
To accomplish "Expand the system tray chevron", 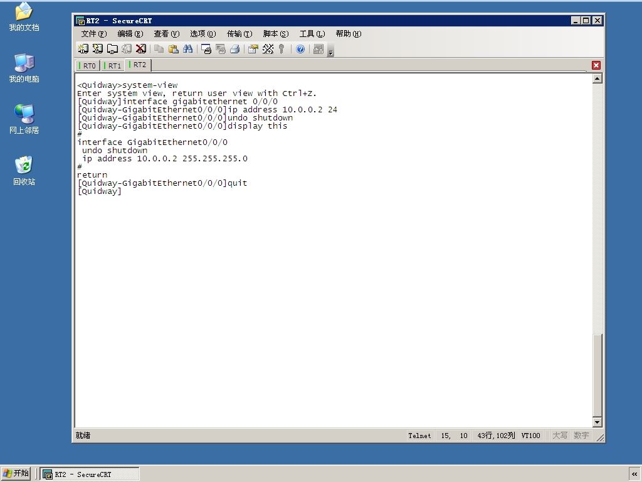I will (x=634, y=474).
